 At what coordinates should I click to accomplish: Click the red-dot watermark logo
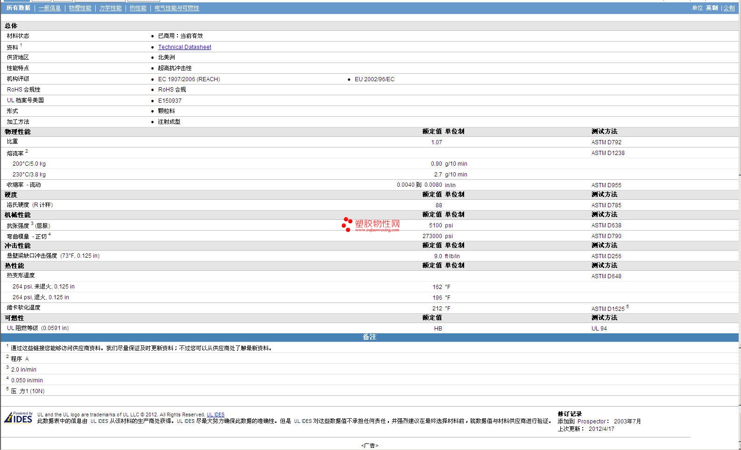coord(347,225)
